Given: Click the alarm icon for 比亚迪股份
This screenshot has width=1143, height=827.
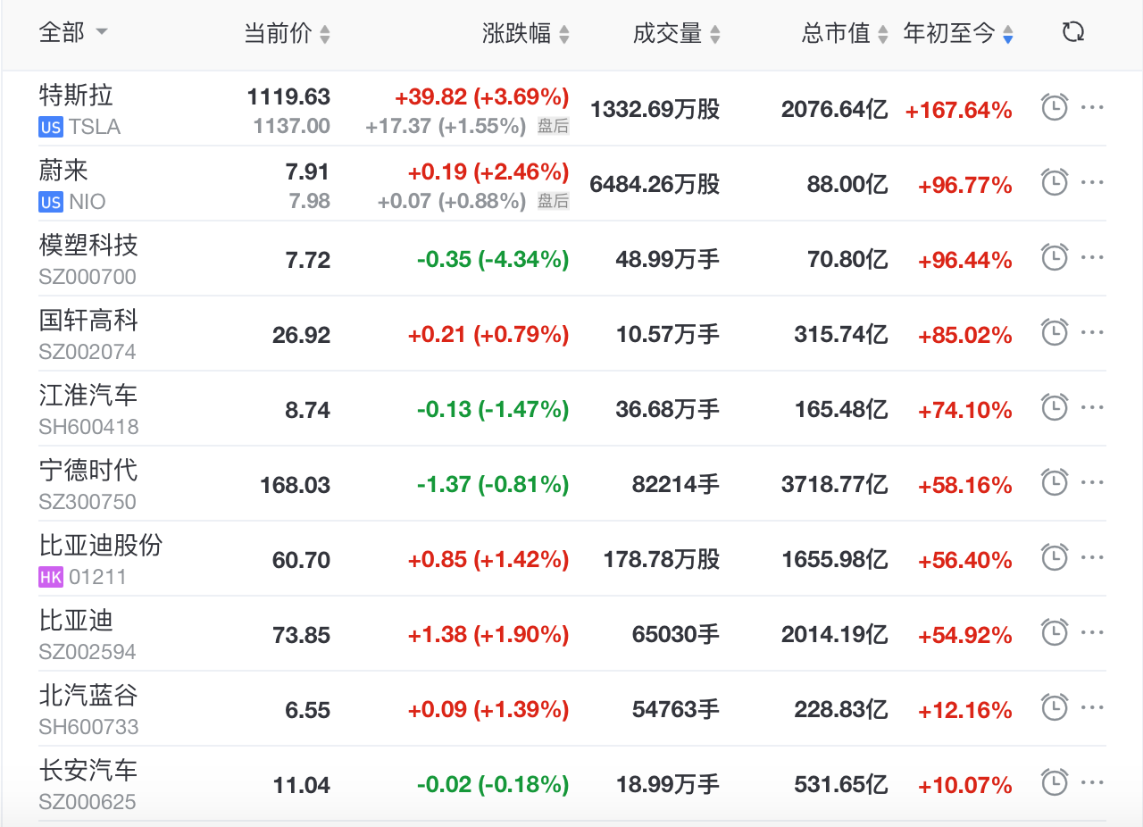Looking at the screenshot, I should coord(1055,558).
